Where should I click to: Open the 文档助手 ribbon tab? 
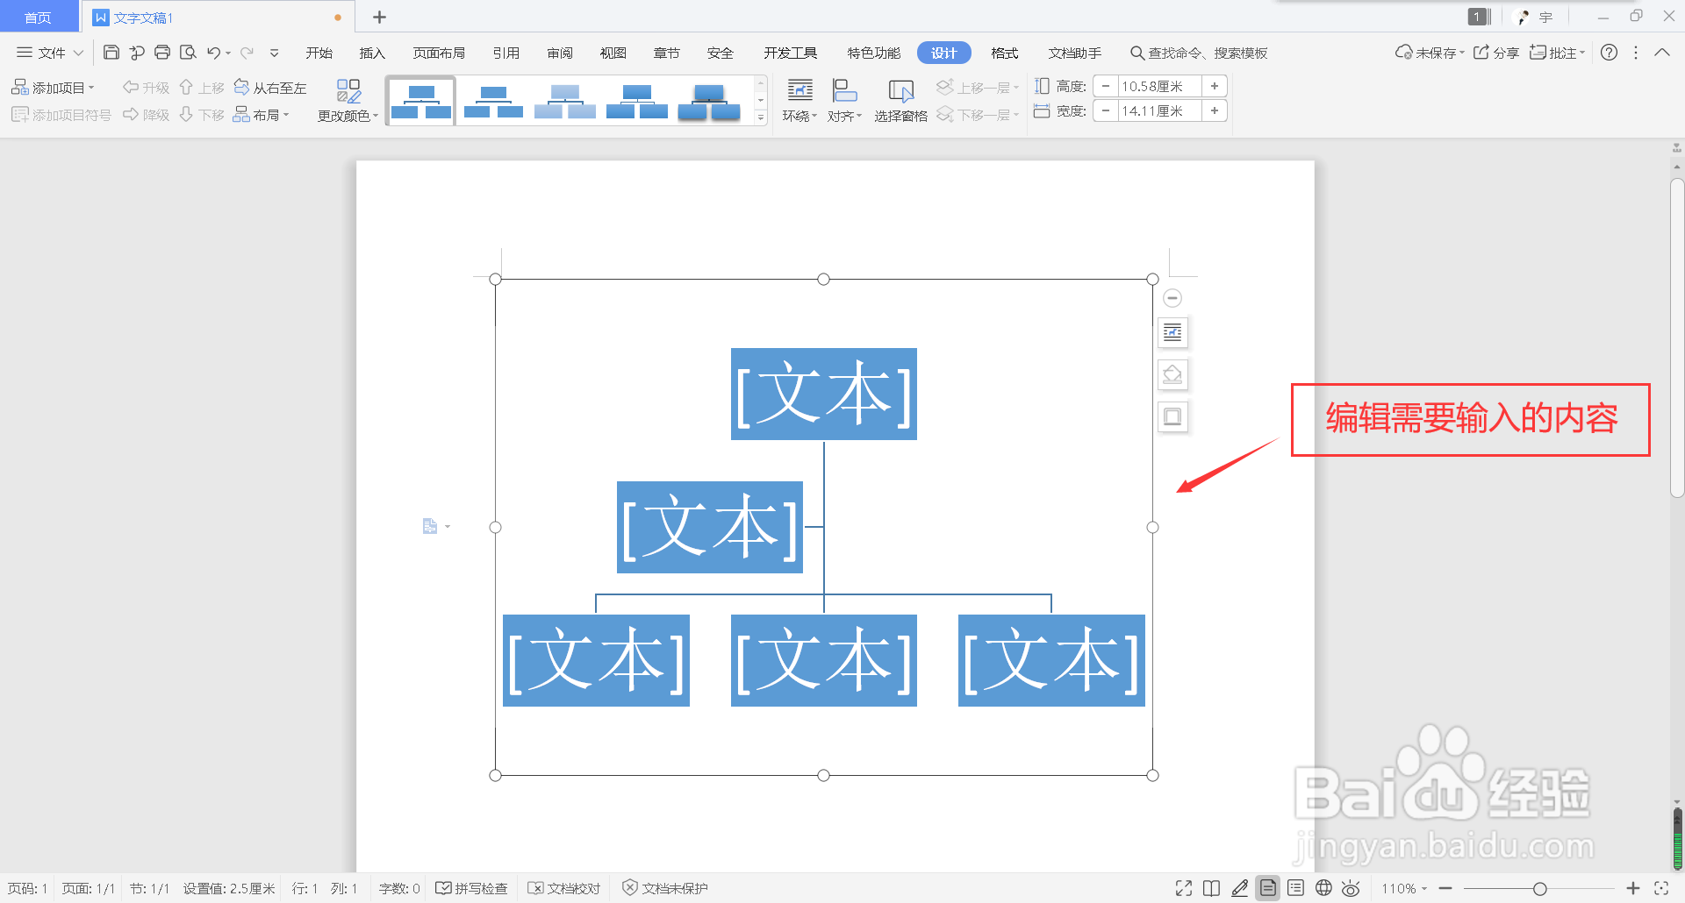pyautogui.click(x=1074, y=52)
